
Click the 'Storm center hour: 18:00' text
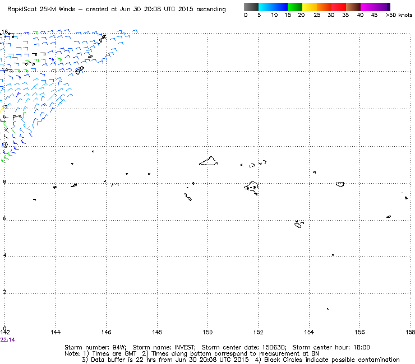coord(331,347)
